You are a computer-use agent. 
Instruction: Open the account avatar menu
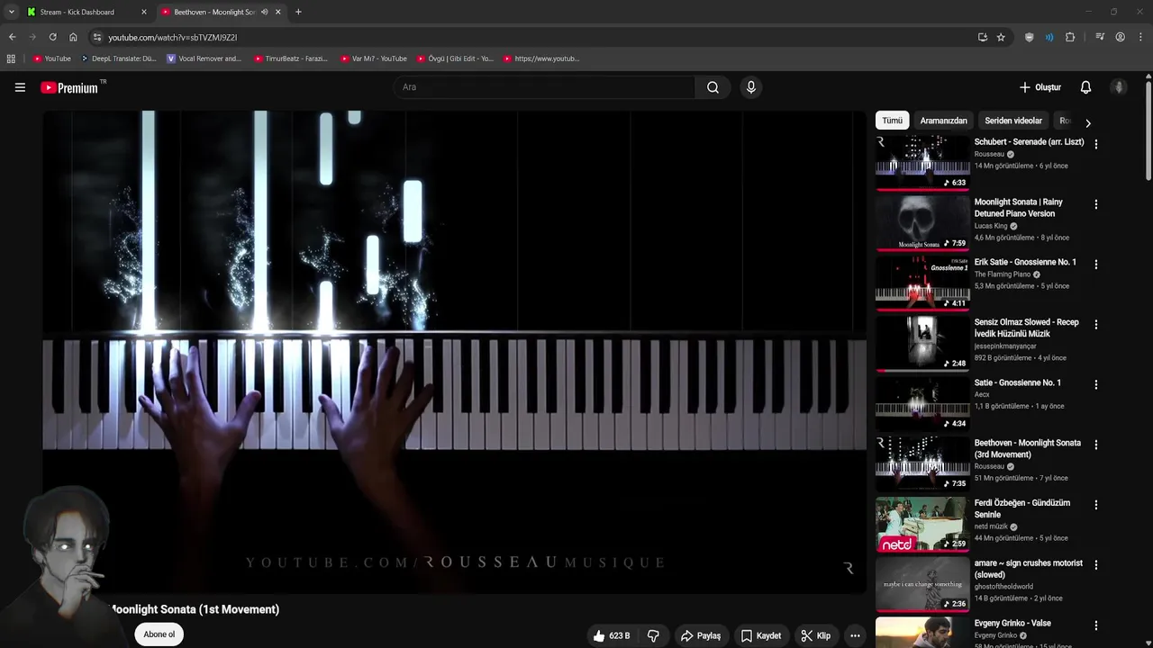[x=1119, y=87]
